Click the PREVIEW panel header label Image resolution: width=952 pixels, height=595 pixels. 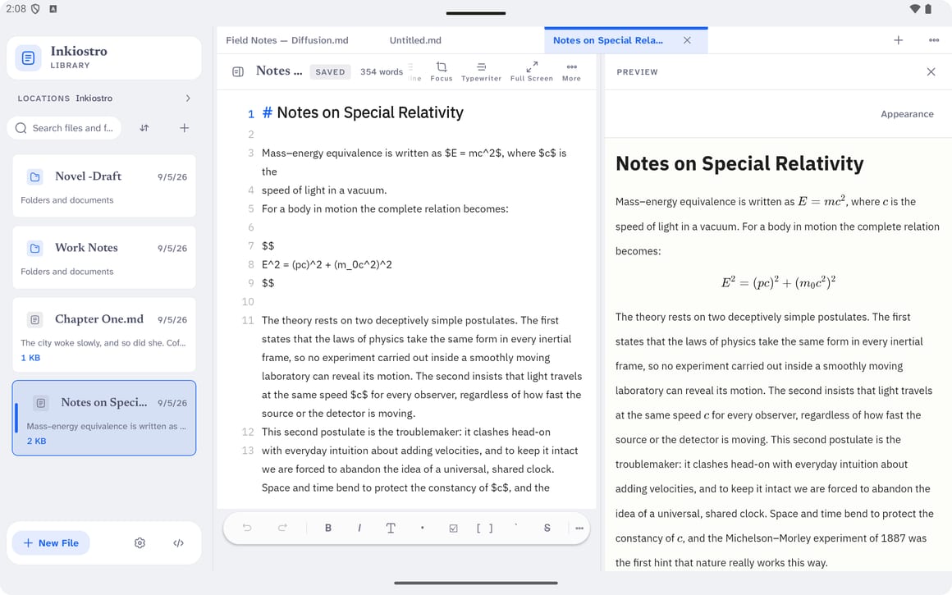pyautogui.click(x=637, y=71)
